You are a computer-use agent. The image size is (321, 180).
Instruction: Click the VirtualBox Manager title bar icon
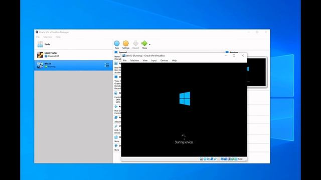[x=37, y=32]
